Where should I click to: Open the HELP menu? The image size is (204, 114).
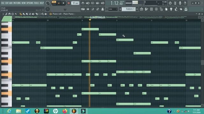tap(42, 3)
